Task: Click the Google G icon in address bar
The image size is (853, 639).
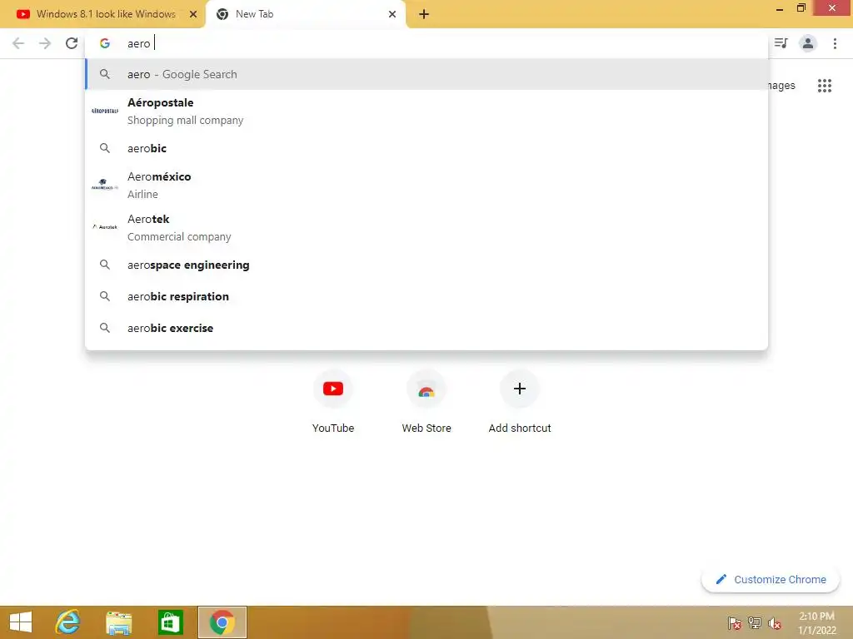Action: (x=104, y=43)
